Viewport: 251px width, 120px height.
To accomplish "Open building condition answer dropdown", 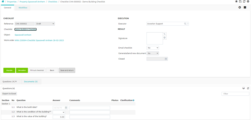I will [59, 112].
